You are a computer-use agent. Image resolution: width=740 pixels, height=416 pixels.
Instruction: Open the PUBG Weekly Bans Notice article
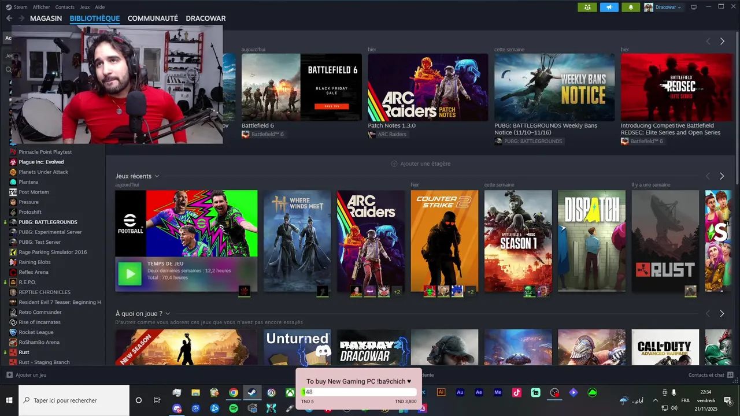click(554, 87)
